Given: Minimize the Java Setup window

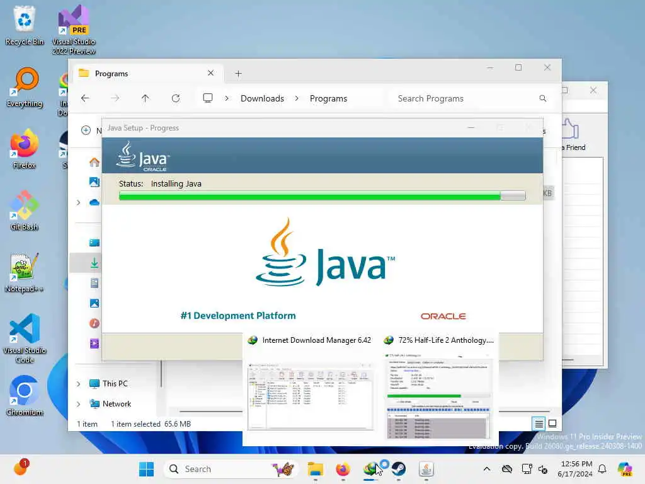Looking at the screenshot, I should click(471, 128).
